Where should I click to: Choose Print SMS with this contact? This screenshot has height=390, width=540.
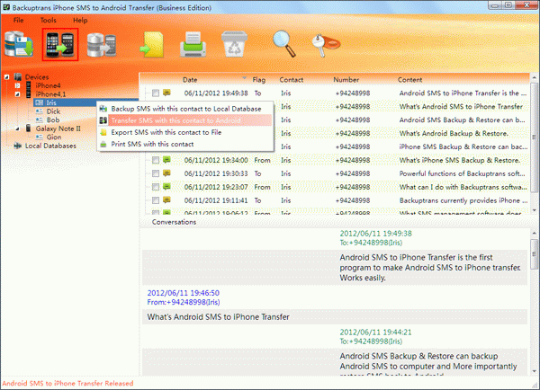(185, 144)
